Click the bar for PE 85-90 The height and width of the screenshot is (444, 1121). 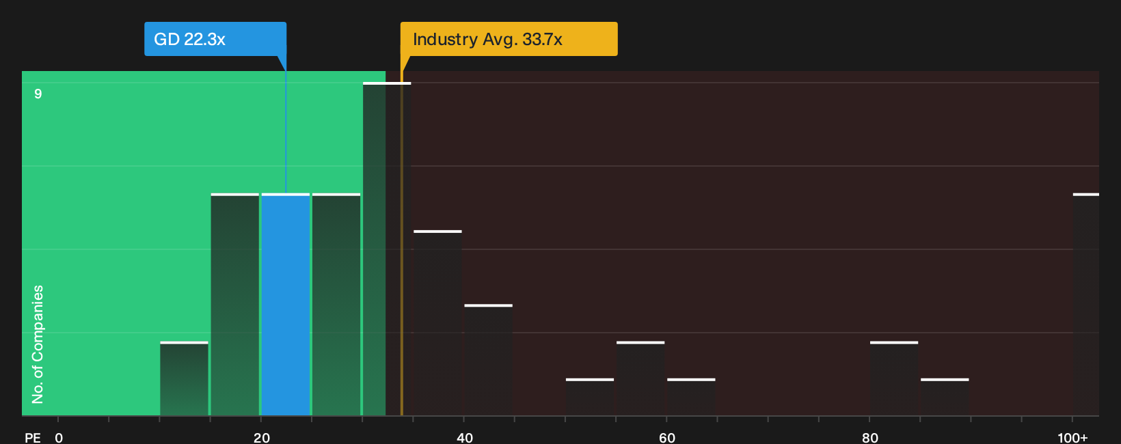click(945, 397)
